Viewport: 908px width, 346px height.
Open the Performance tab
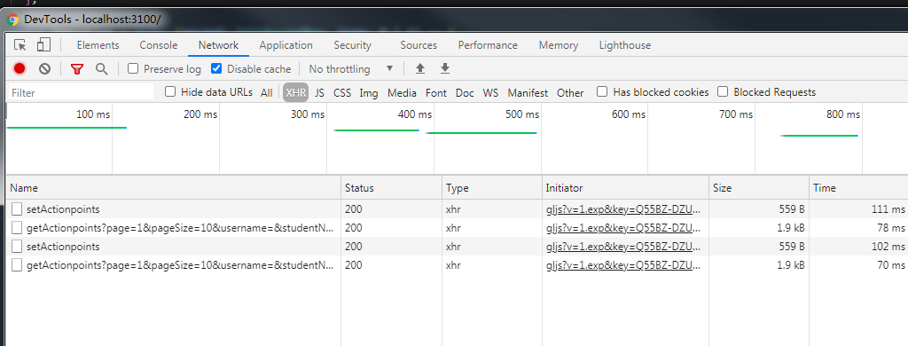click(x=488, y=45)
